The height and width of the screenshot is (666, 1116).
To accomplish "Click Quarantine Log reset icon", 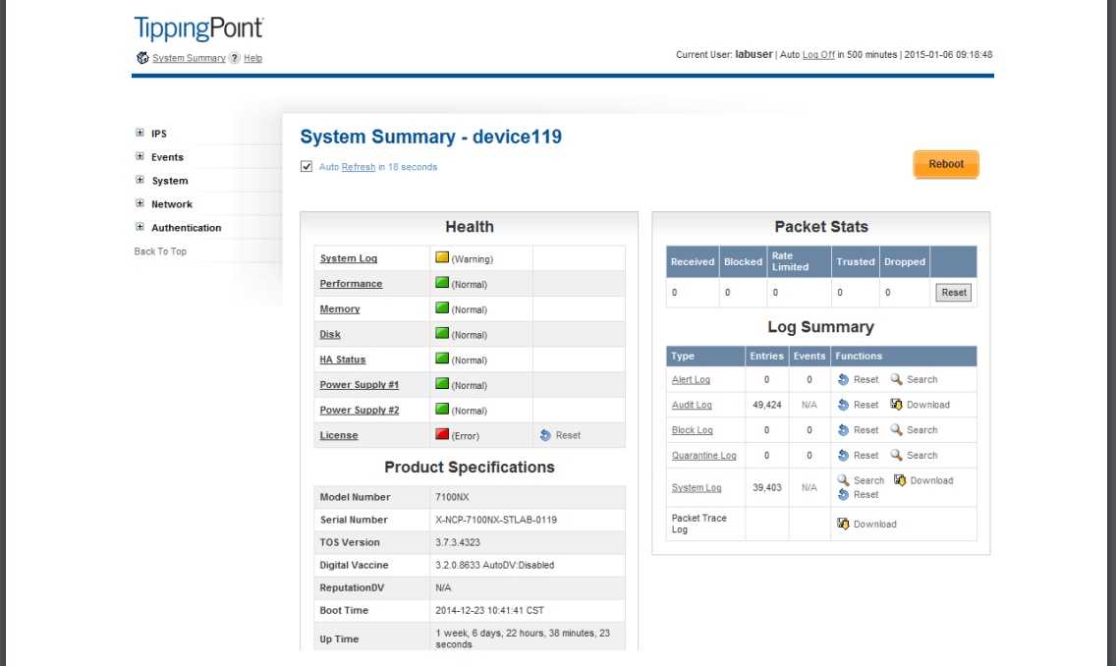I will tap(843, 455).
